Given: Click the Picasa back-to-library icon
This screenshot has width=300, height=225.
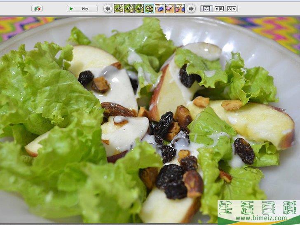Looking at the screenshot, I should [x=37, y=9].
